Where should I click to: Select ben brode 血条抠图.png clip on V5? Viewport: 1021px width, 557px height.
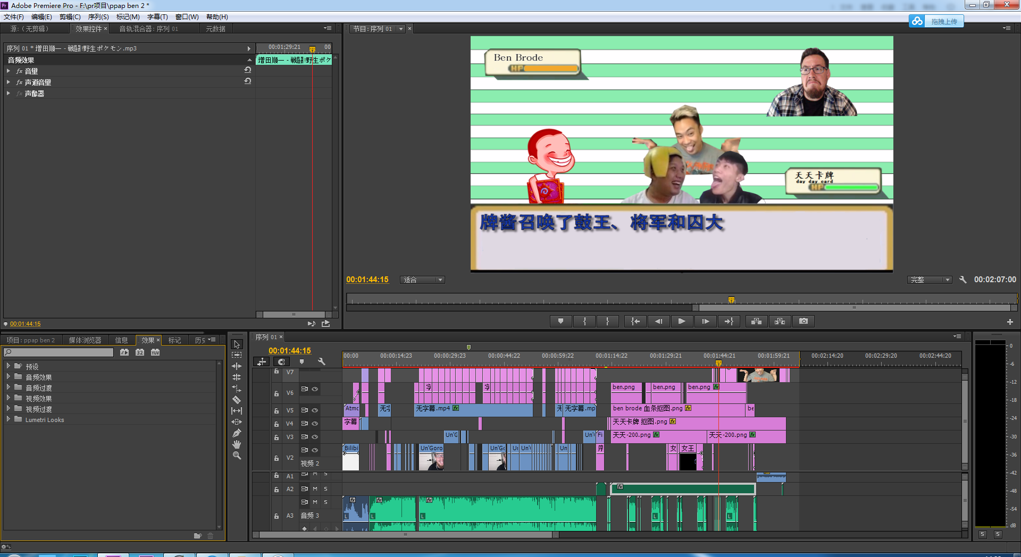(677, 409)
